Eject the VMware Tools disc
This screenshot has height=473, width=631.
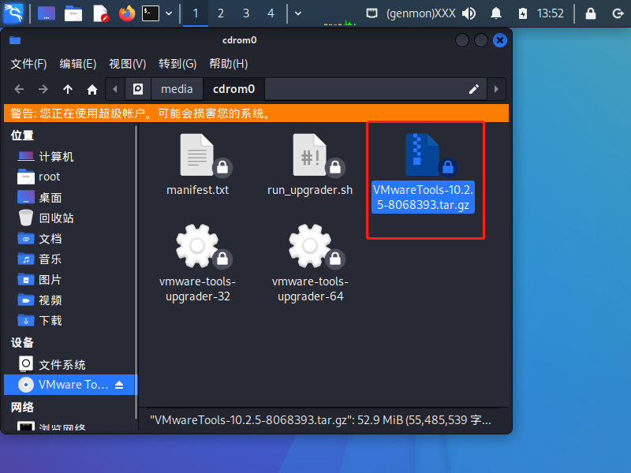click(x=119, y=385)
